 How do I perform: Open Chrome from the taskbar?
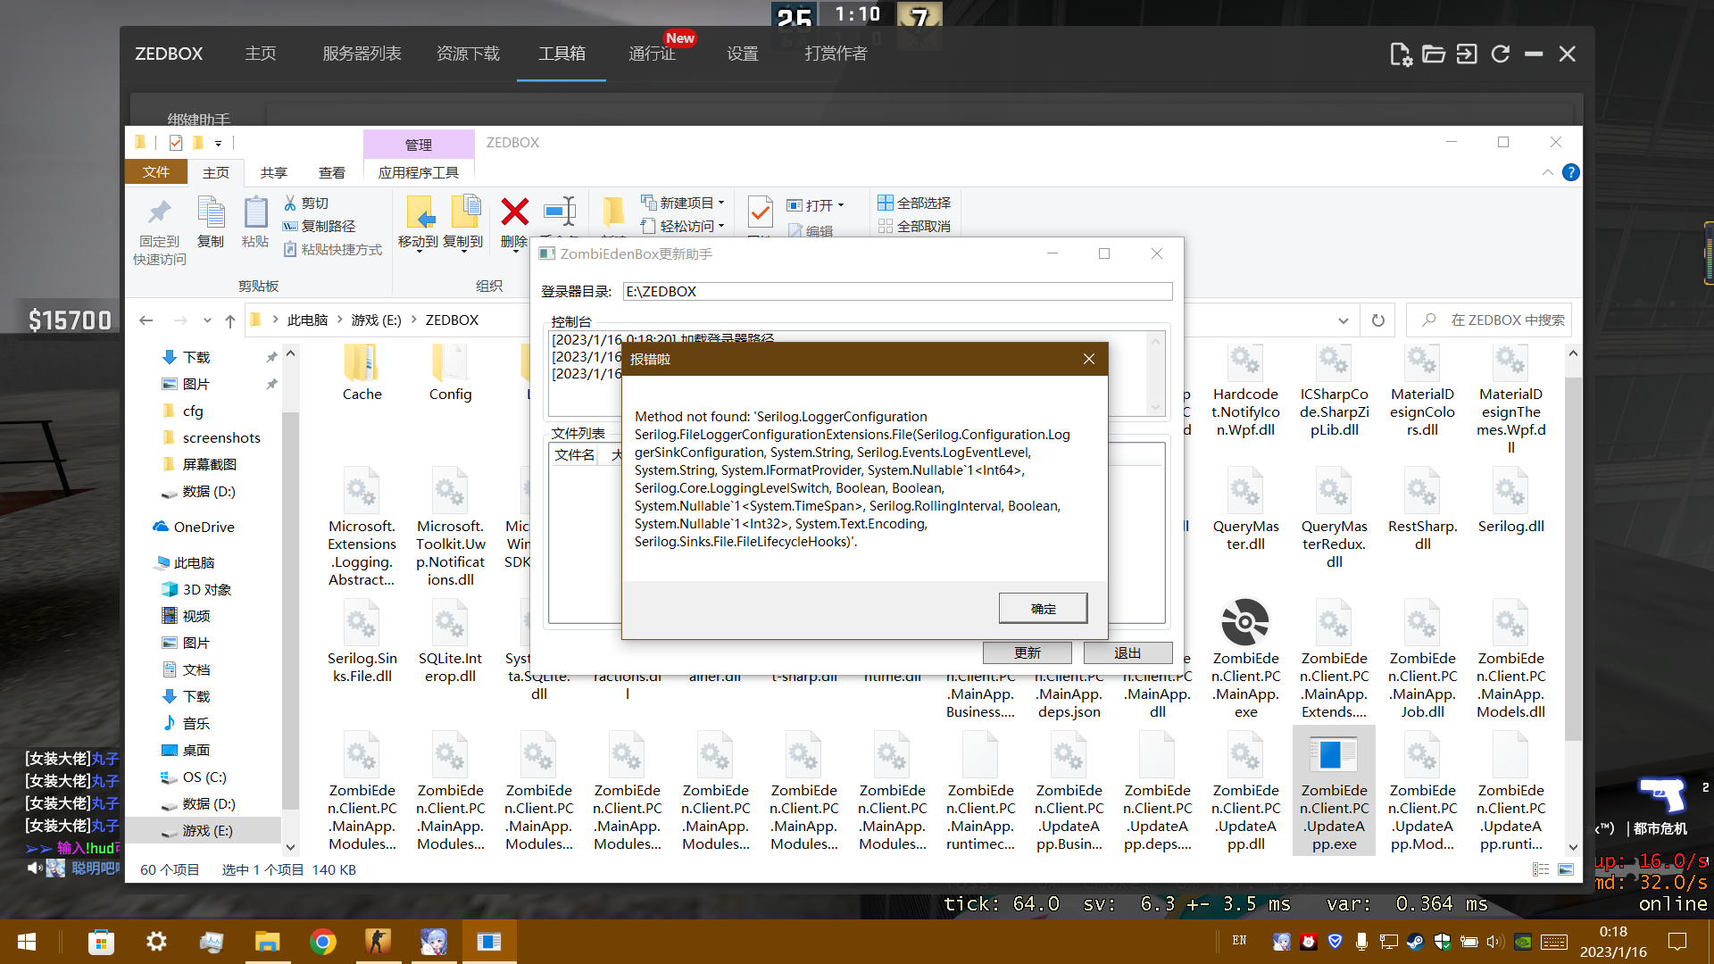322,942
